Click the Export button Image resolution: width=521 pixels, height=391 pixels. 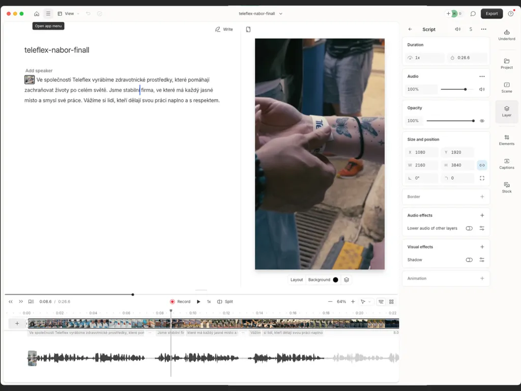pos(491,14)
